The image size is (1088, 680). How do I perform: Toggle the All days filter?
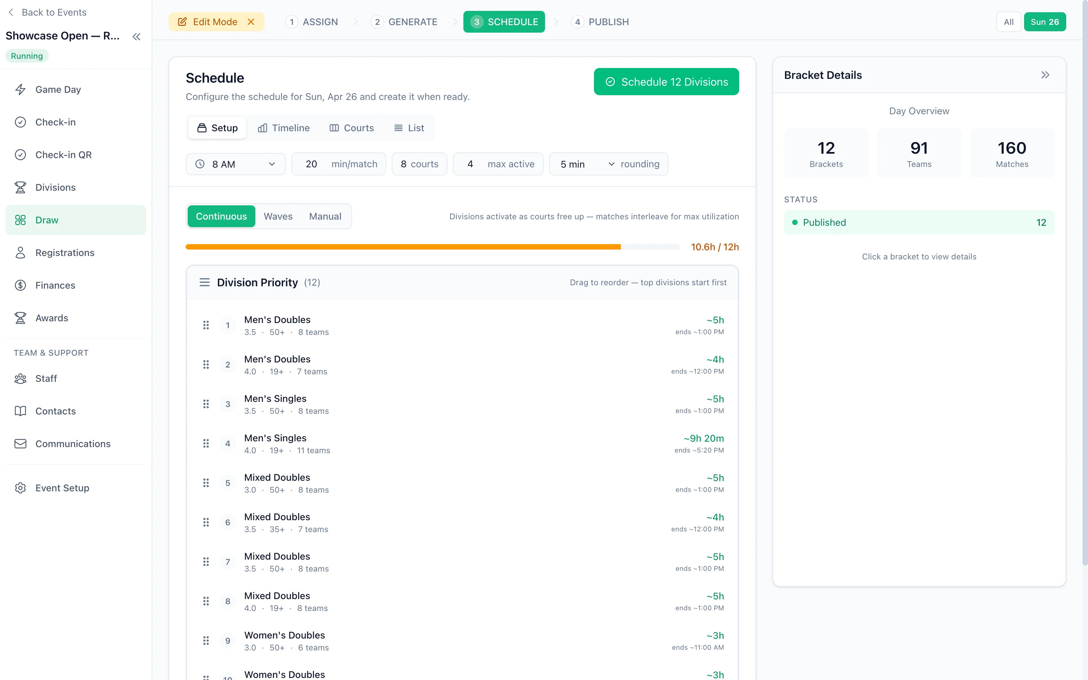point(1008,21)
